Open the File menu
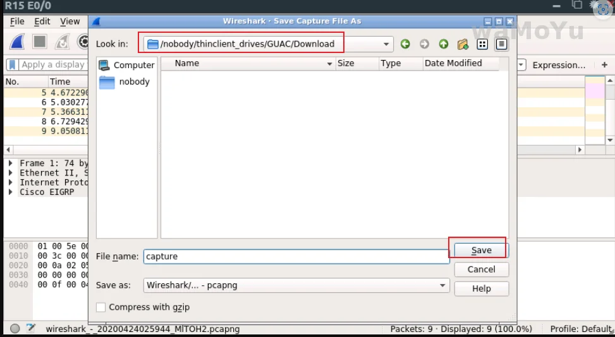This screenshot has height=337, width=615. coord(17,21)
